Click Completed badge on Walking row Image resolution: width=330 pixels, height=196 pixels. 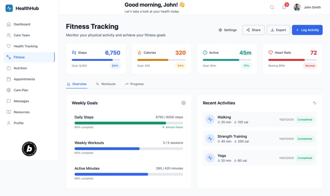pos(305,119)
